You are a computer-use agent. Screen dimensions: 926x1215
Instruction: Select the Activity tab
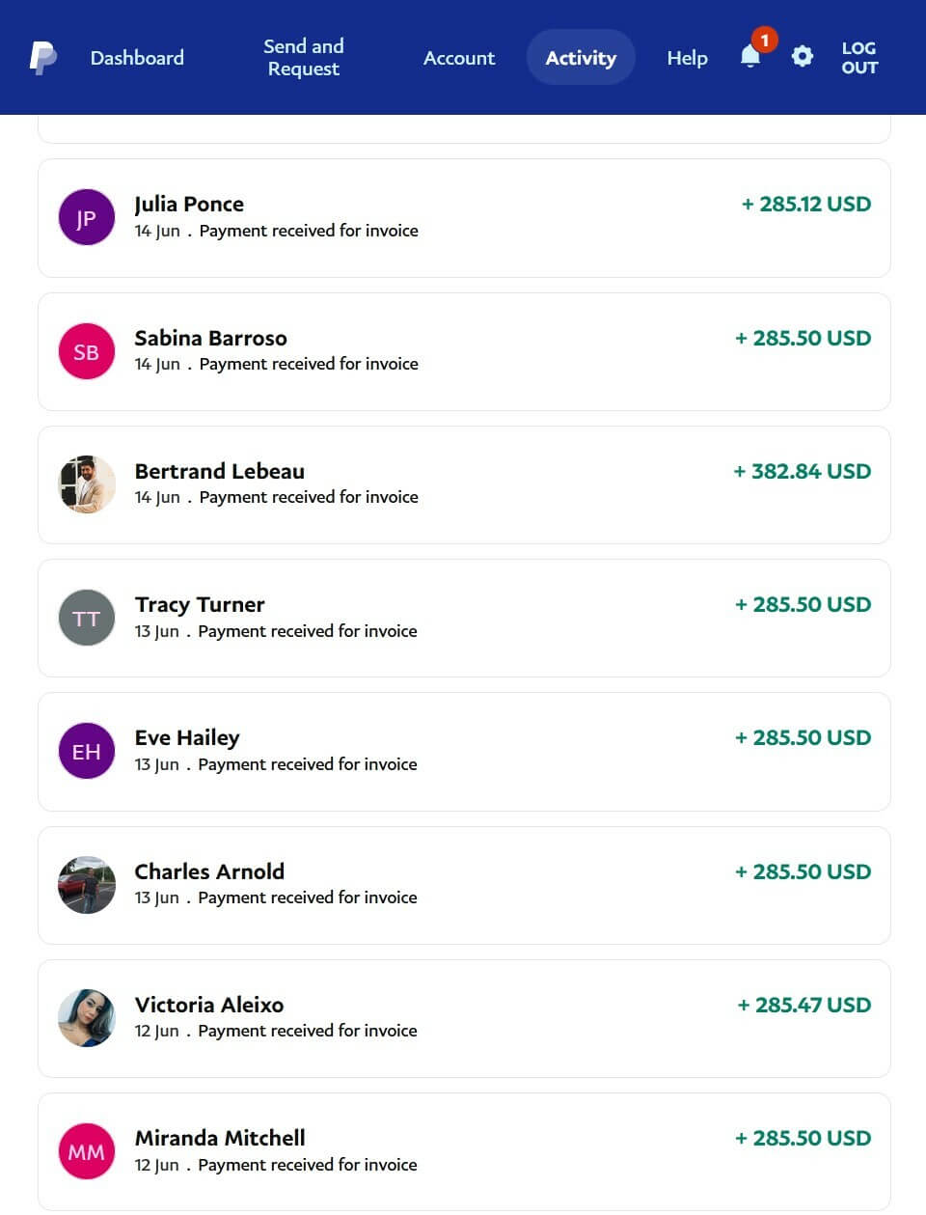tap(581, 58)
